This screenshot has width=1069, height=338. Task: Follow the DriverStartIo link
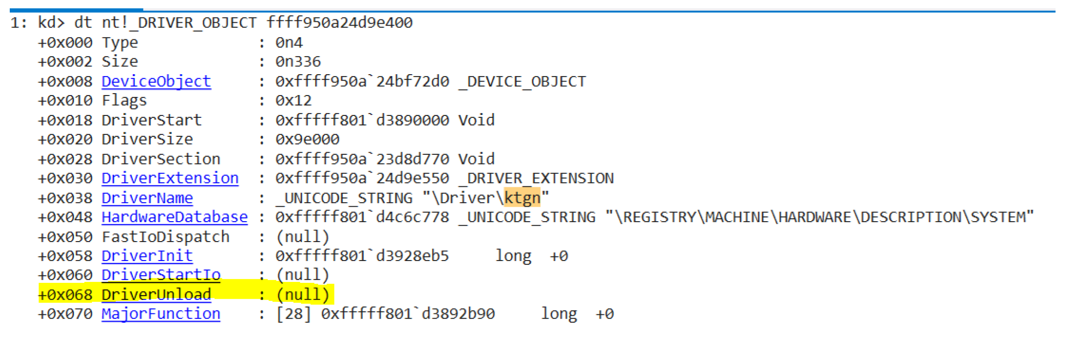click(x=161, y=275)
